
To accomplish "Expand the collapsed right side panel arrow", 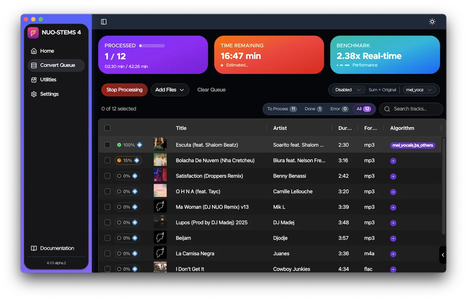I will [443, 255].
